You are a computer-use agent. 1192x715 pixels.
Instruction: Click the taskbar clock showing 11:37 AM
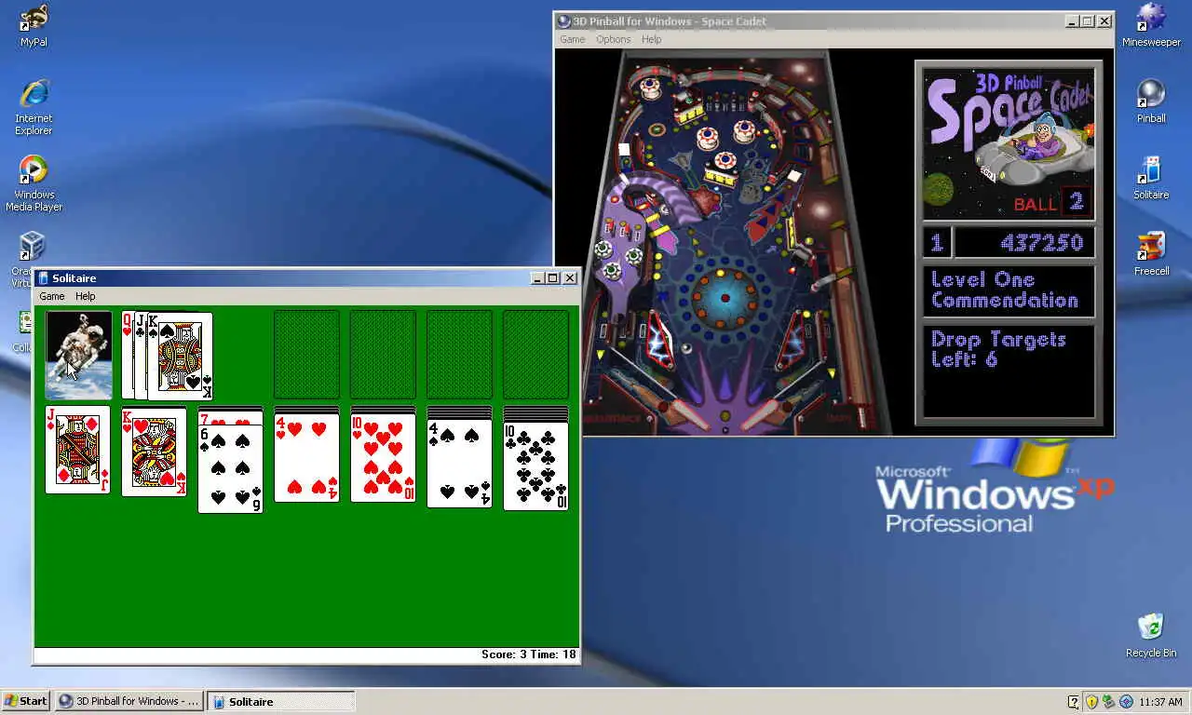tap(1160, 701)
